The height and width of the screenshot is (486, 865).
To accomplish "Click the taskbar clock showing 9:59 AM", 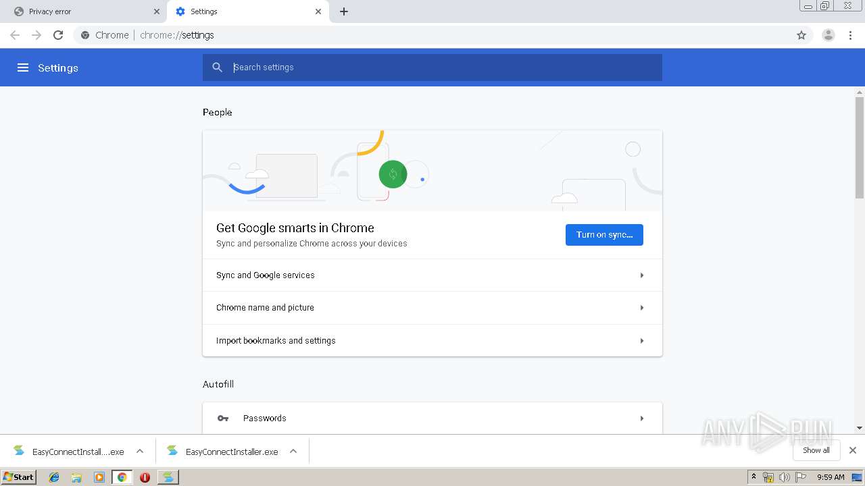I will 831,477.
